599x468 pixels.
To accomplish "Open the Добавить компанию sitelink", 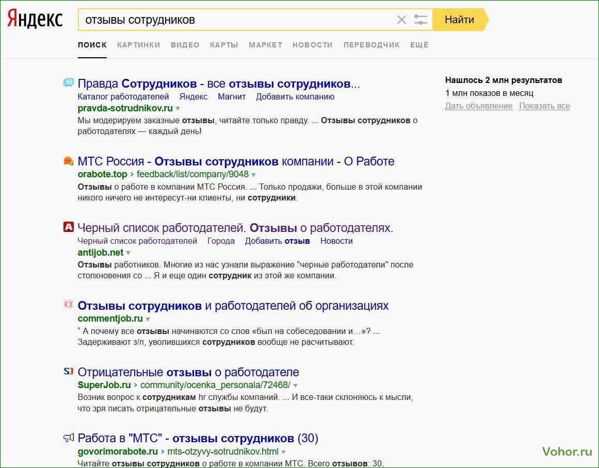I will click(x=295, y=97).
